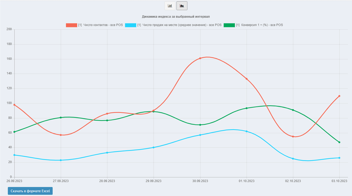Click blue line point on 28.09.2023
Screen dimensions: 352x196
[x=107, y=153]
